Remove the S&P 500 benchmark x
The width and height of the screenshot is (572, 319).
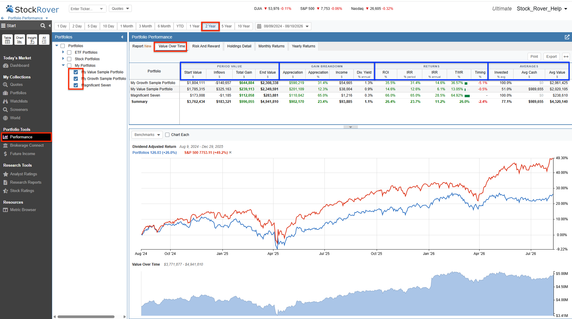pos(230,152)
